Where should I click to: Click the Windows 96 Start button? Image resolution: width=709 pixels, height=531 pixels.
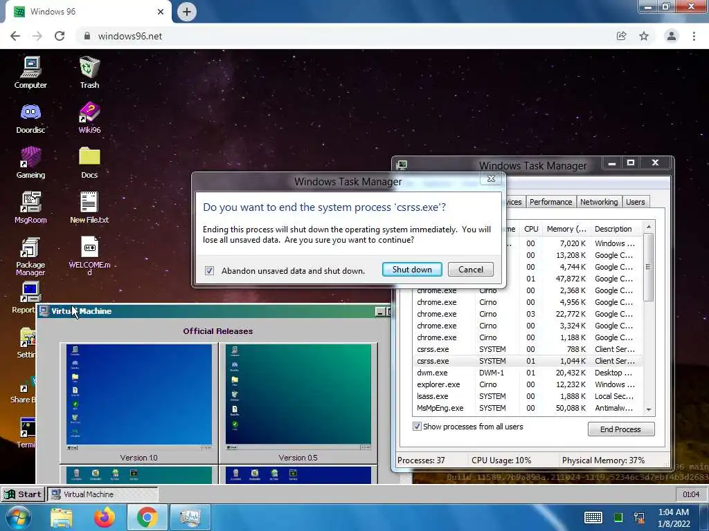[24, 494]
